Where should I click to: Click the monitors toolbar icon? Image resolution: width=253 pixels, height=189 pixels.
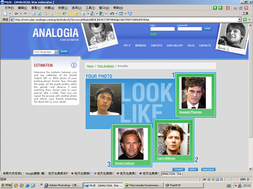click(x=92, y=14)
